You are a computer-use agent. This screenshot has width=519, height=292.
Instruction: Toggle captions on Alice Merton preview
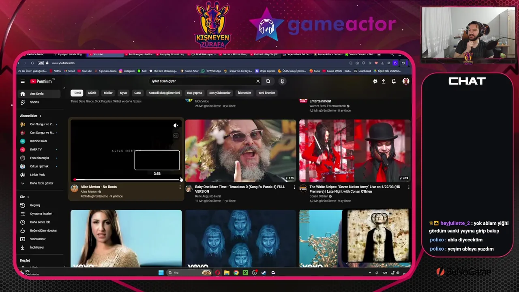(x=176, y=135)
